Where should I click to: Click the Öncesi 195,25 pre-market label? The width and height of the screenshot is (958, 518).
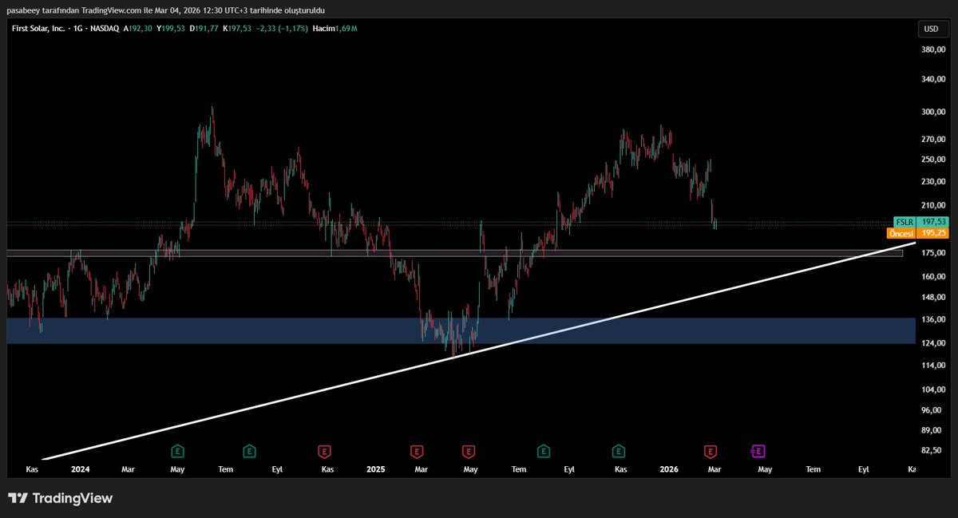tap(918, 233)
